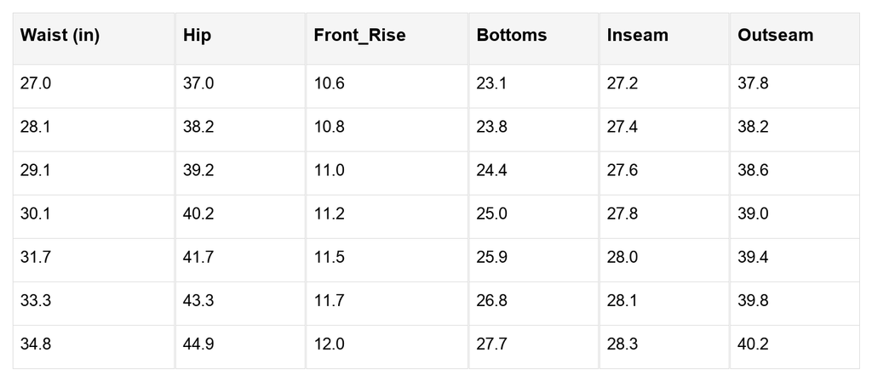Click bottoms cell showing 23.1
Image resolution: width=872 pixels, height=381 pixels.
coord(534,86)
